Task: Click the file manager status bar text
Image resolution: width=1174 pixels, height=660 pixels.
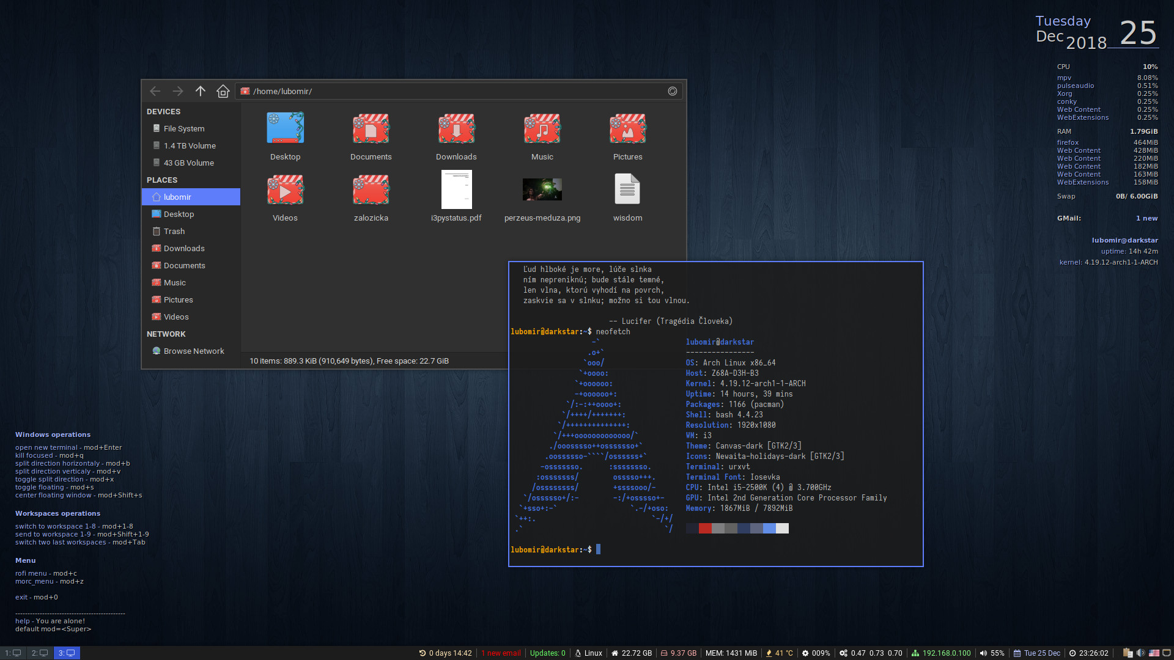Action: click(349, 361)
